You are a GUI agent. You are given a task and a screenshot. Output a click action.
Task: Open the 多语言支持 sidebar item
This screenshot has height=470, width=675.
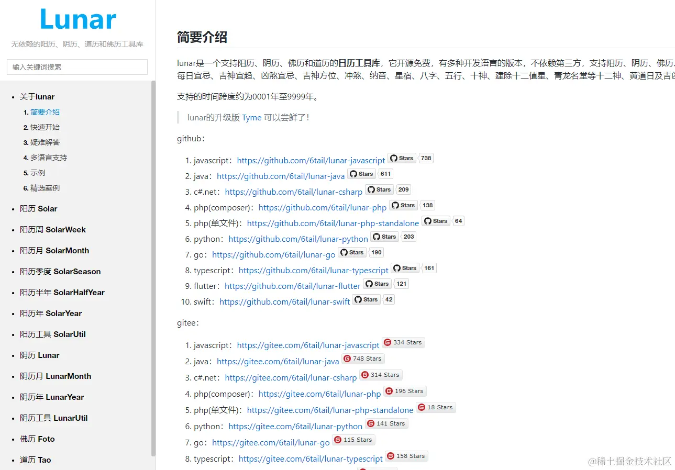tap(49, 158)
